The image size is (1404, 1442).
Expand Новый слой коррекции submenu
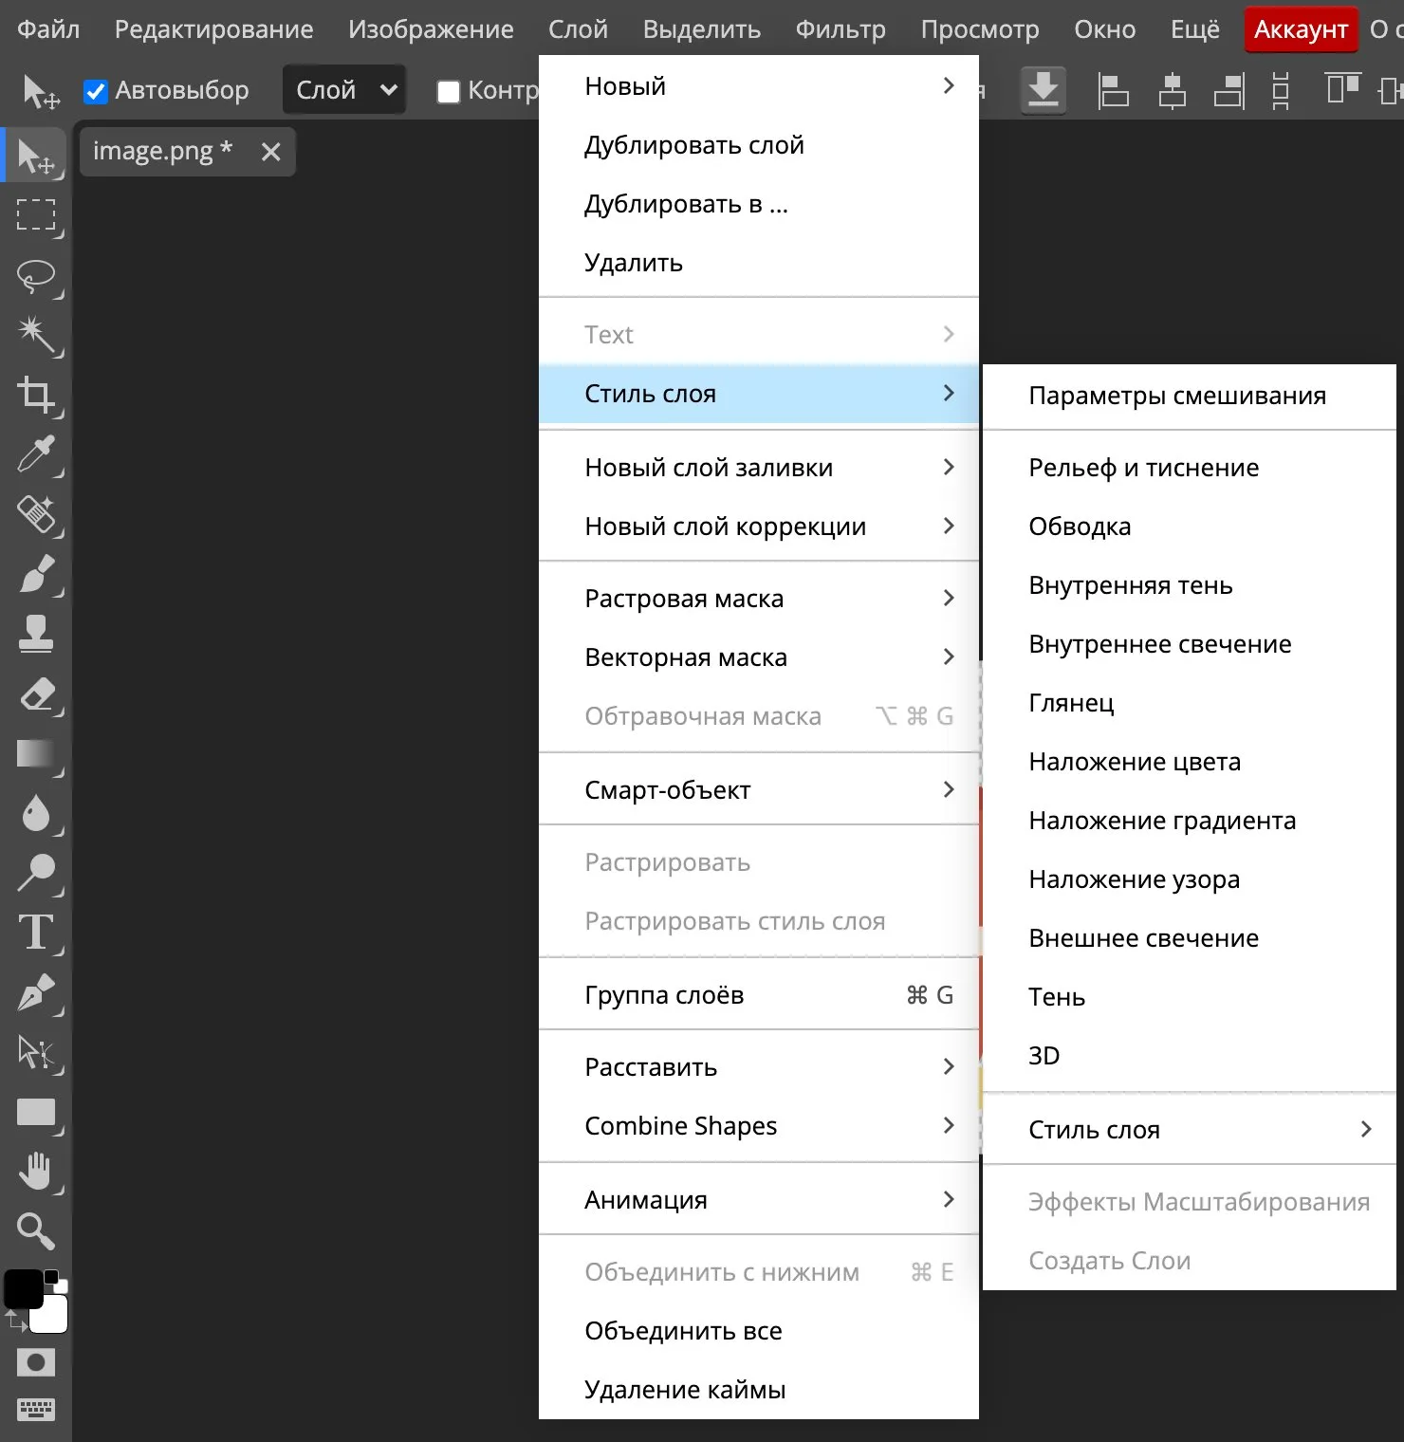[x=759, y=527]
